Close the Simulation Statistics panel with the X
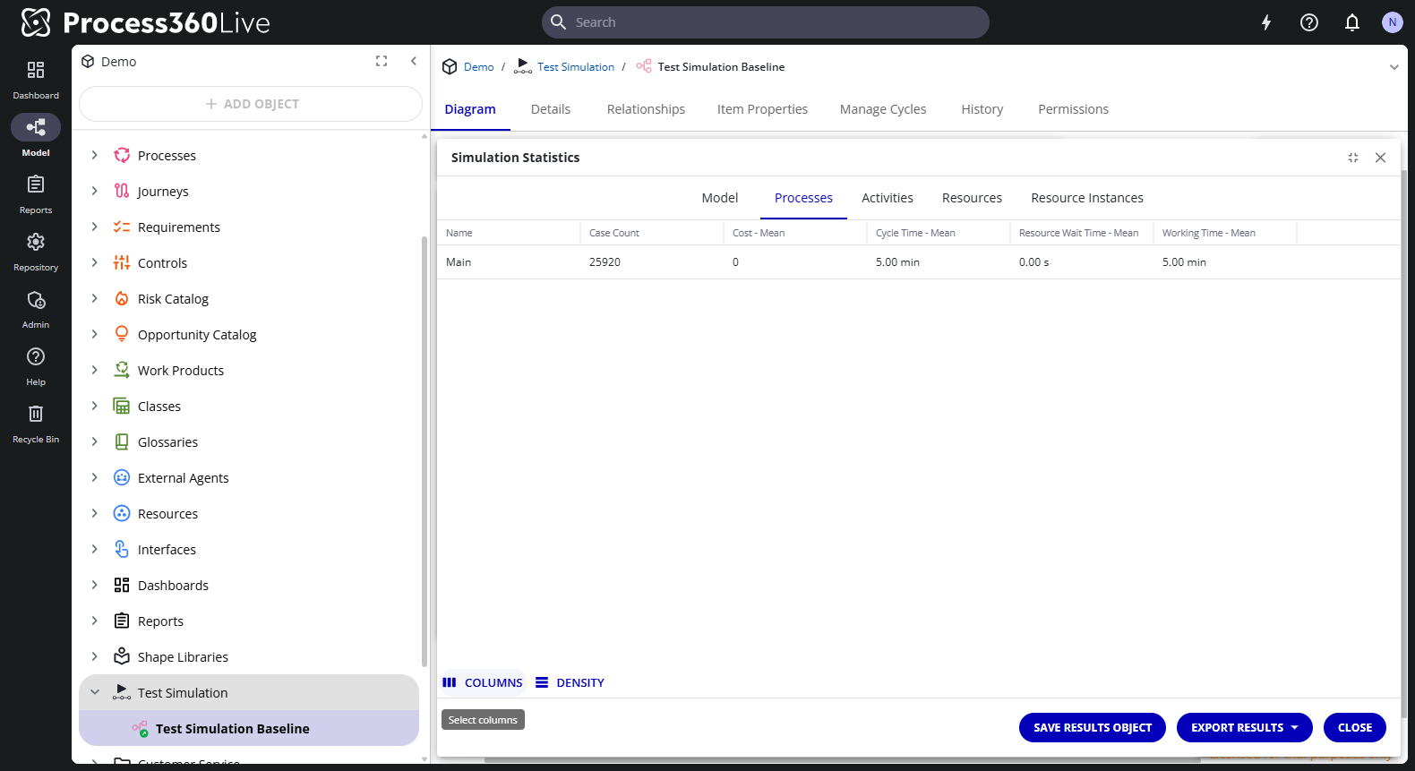Screen dimensions: 1415x771 [1381, 158]
